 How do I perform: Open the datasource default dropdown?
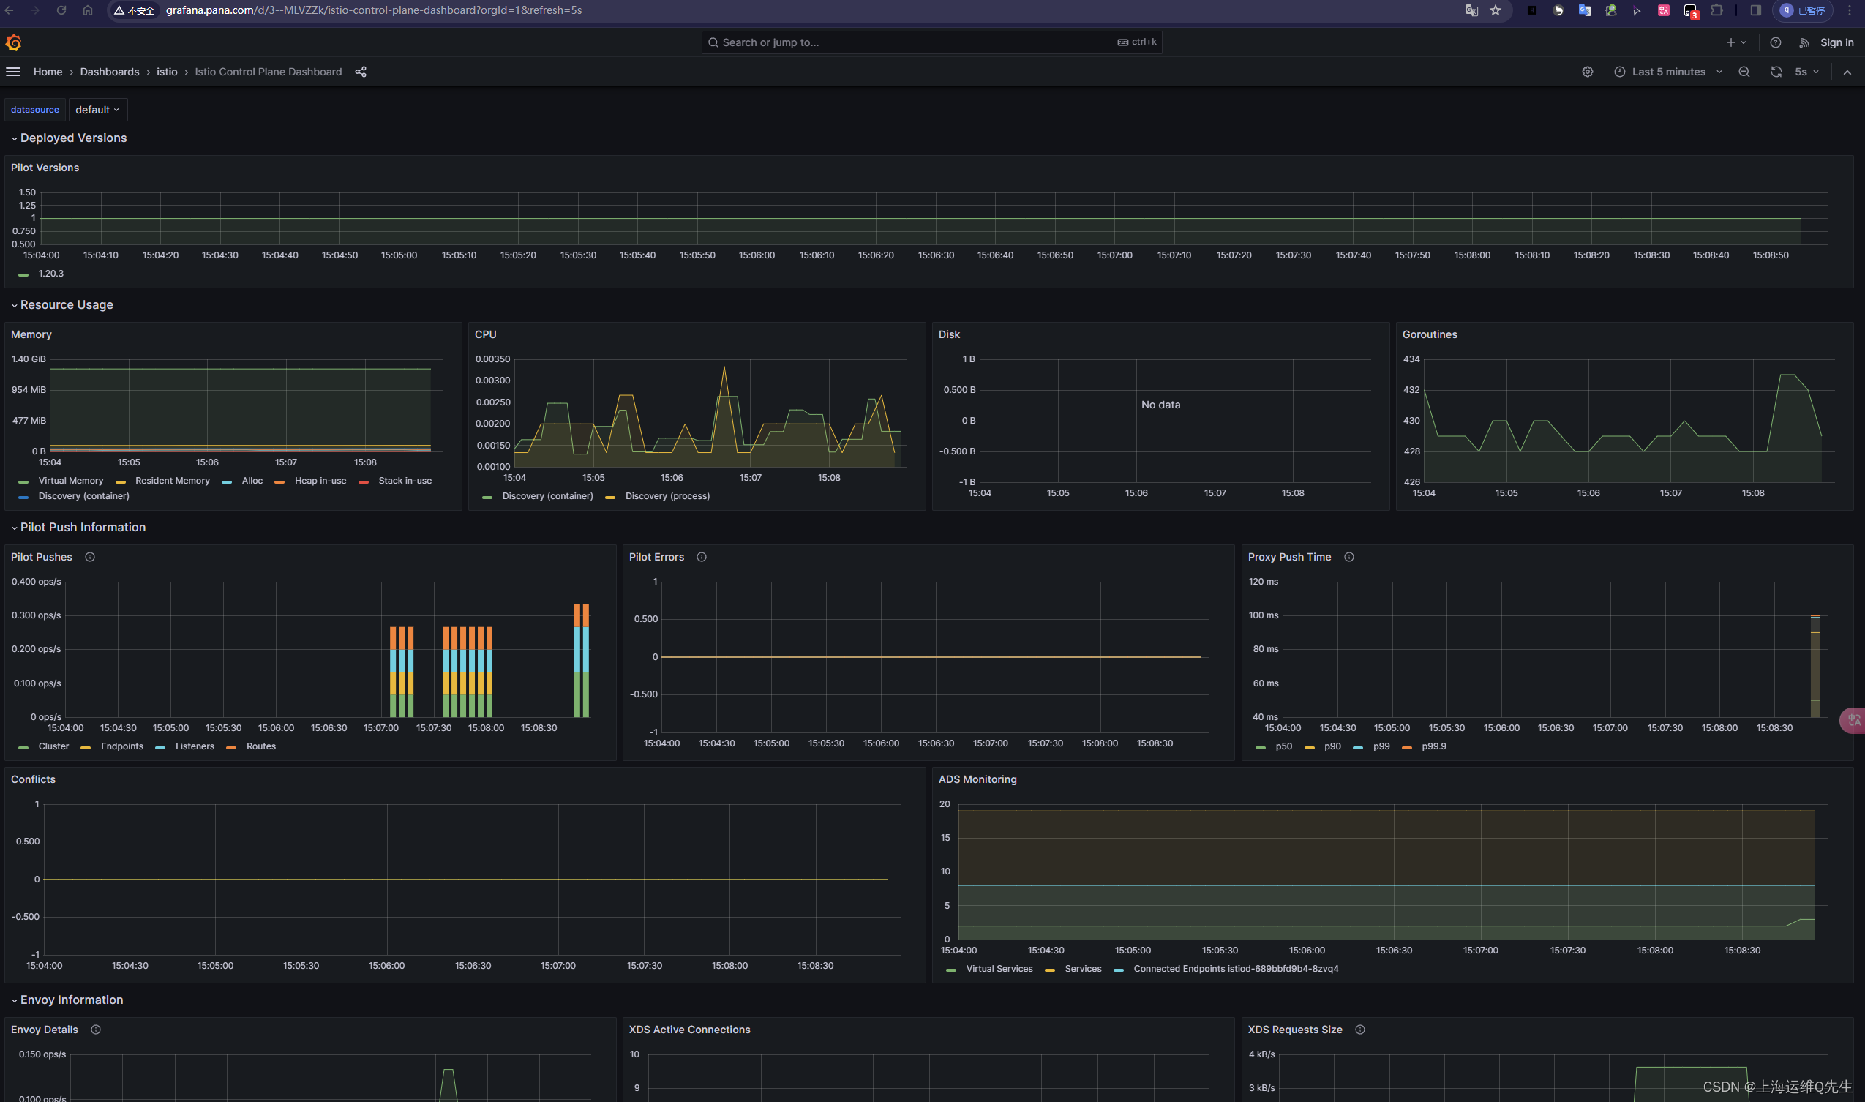[97, 110]
